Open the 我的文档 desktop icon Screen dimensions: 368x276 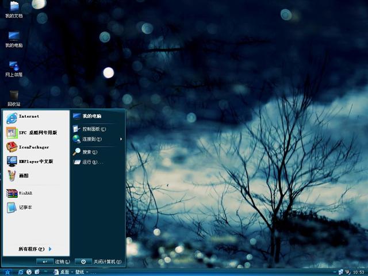coord(14,10)
